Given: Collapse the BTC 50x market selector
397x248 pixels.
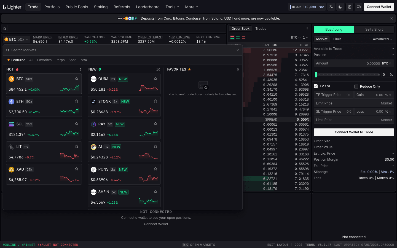Looking at the screenshot, I should click(x=16, y=39).
